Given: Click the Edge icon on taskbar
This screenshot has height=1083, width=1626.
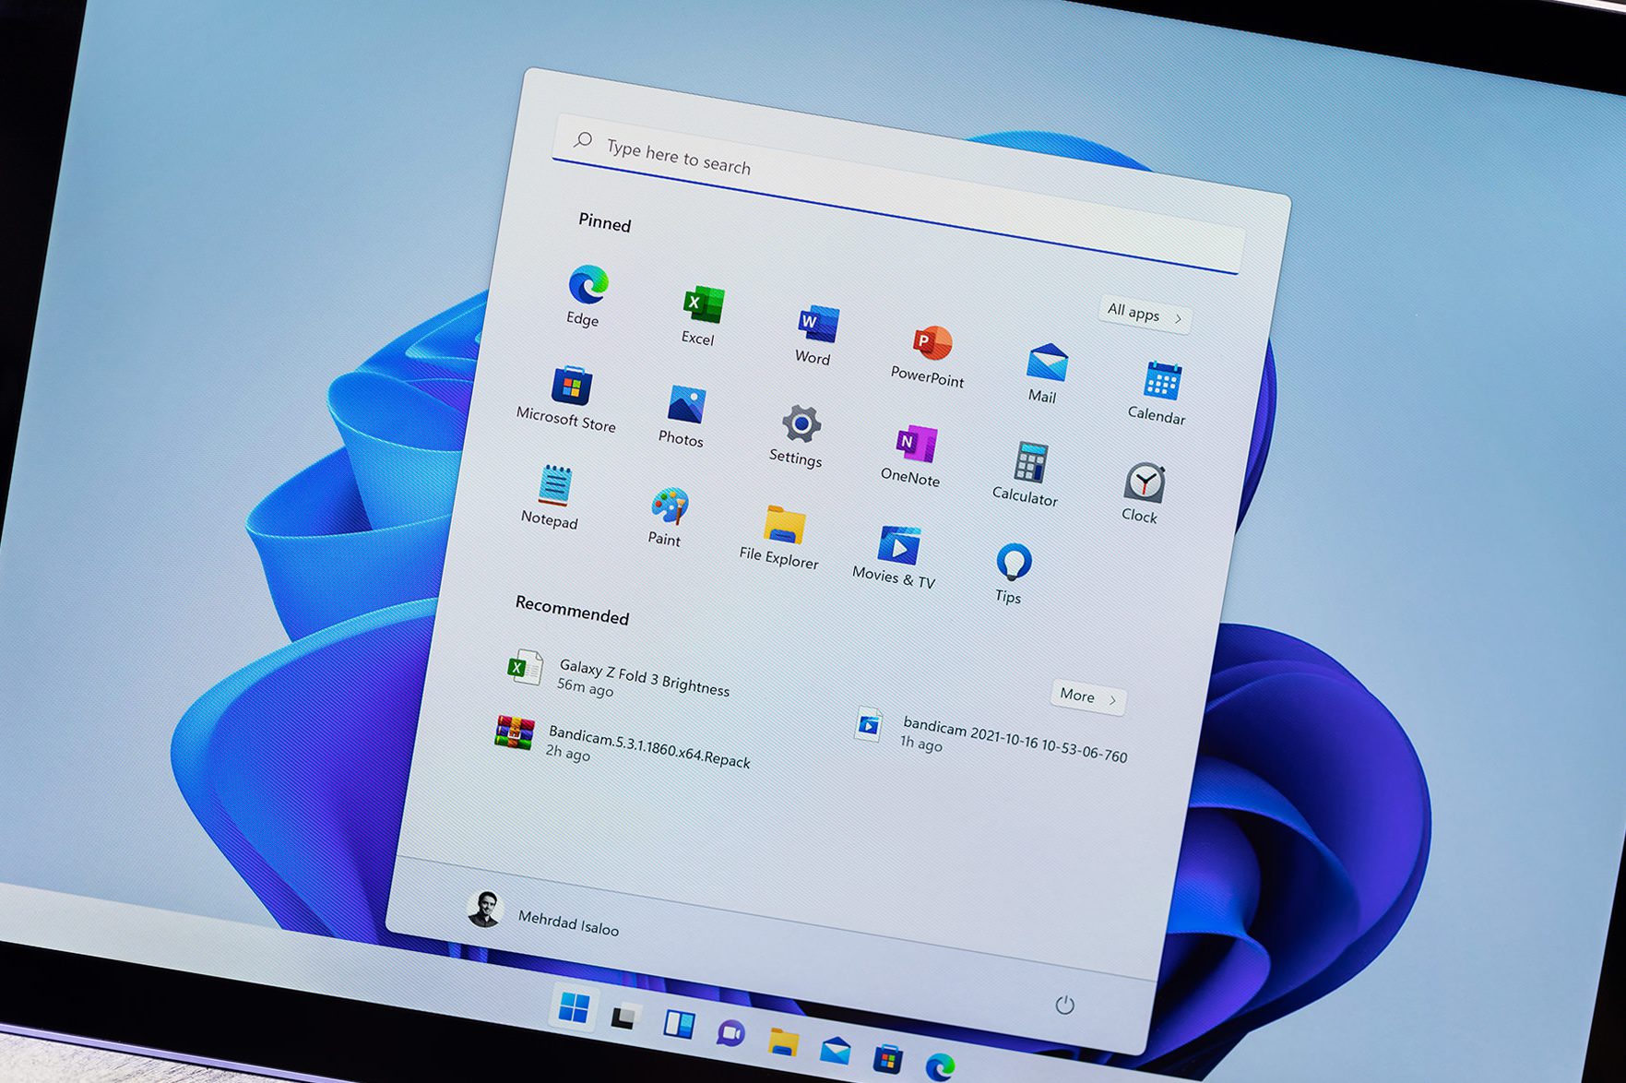Looking at the screenshot, I should click(x=940, y=1066).
